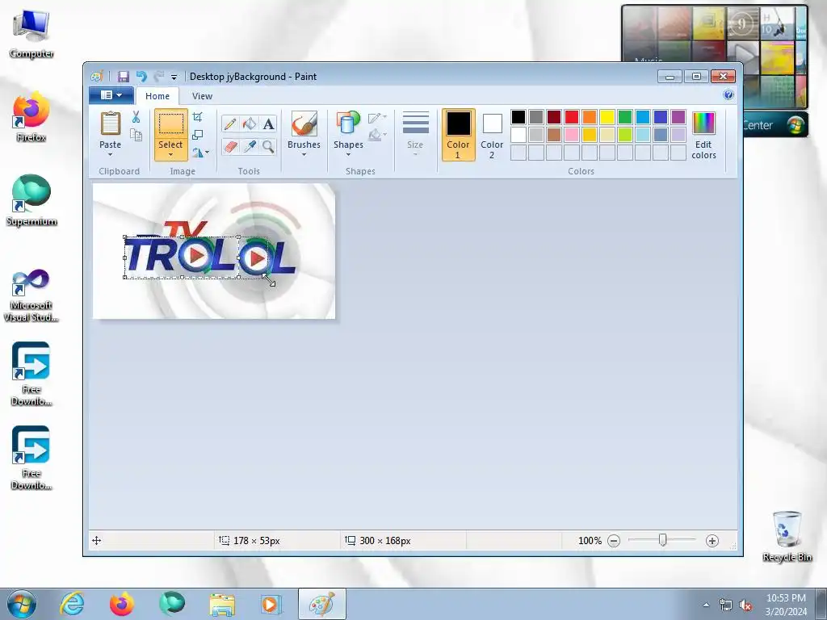
Task: Open the Size line thickness dropdown
Action: [415, 134]
